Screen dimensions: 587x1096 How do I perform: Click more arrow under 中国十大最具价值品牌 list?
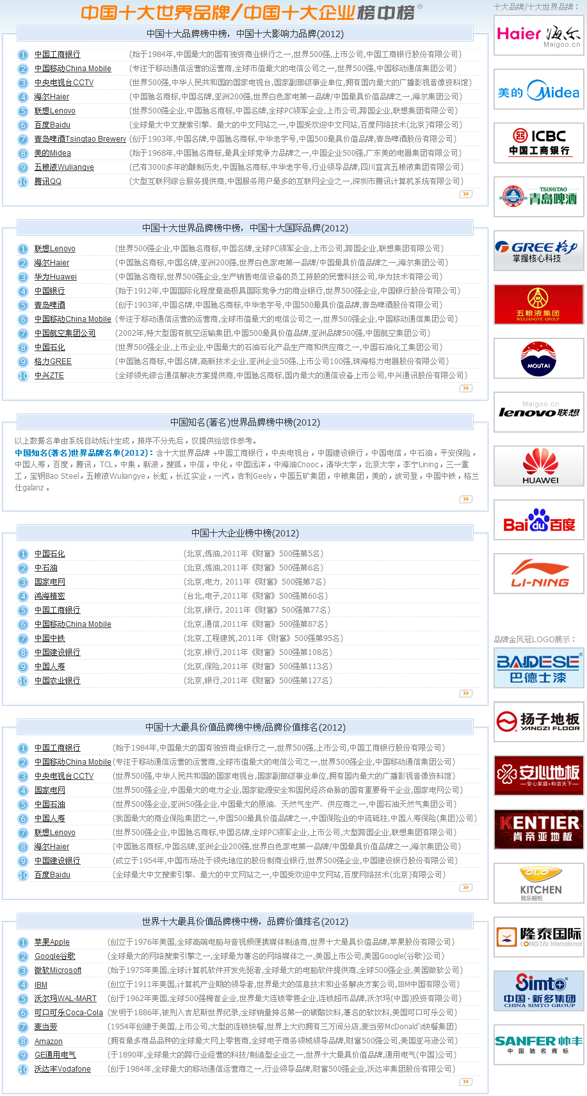(x=466, y=887)
